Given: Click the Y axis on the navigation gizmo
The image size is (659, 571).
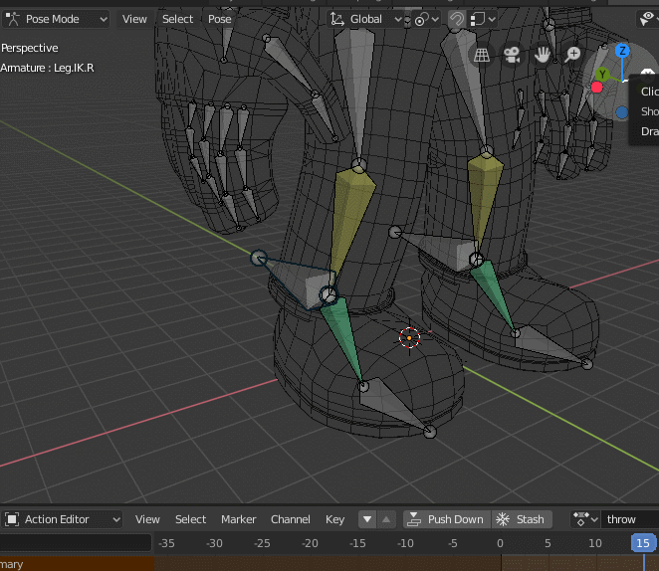Looking at the screenshot, I should point(602,75).
